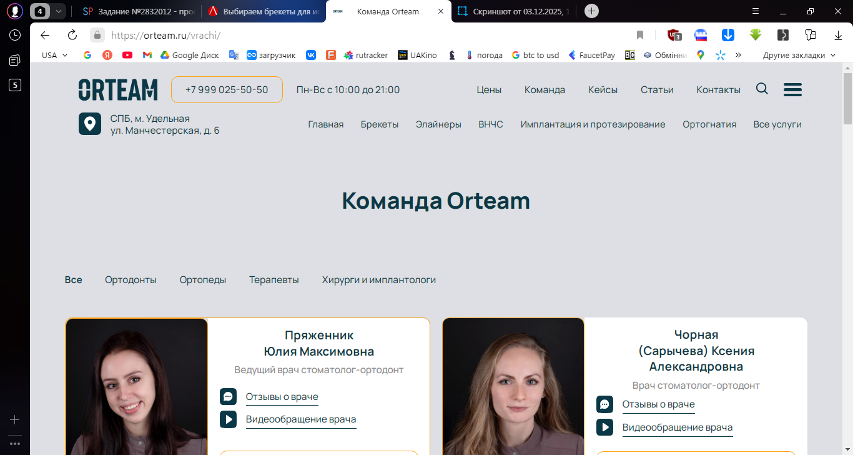The height and width of the screenshot is (455, 853).
Task: Open the Кейсы menu link
Action: [603, 90]
